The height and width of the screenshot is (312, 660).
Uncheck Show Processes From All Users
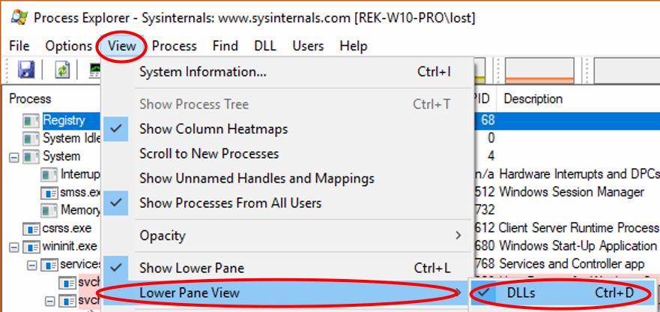[230, 203]
